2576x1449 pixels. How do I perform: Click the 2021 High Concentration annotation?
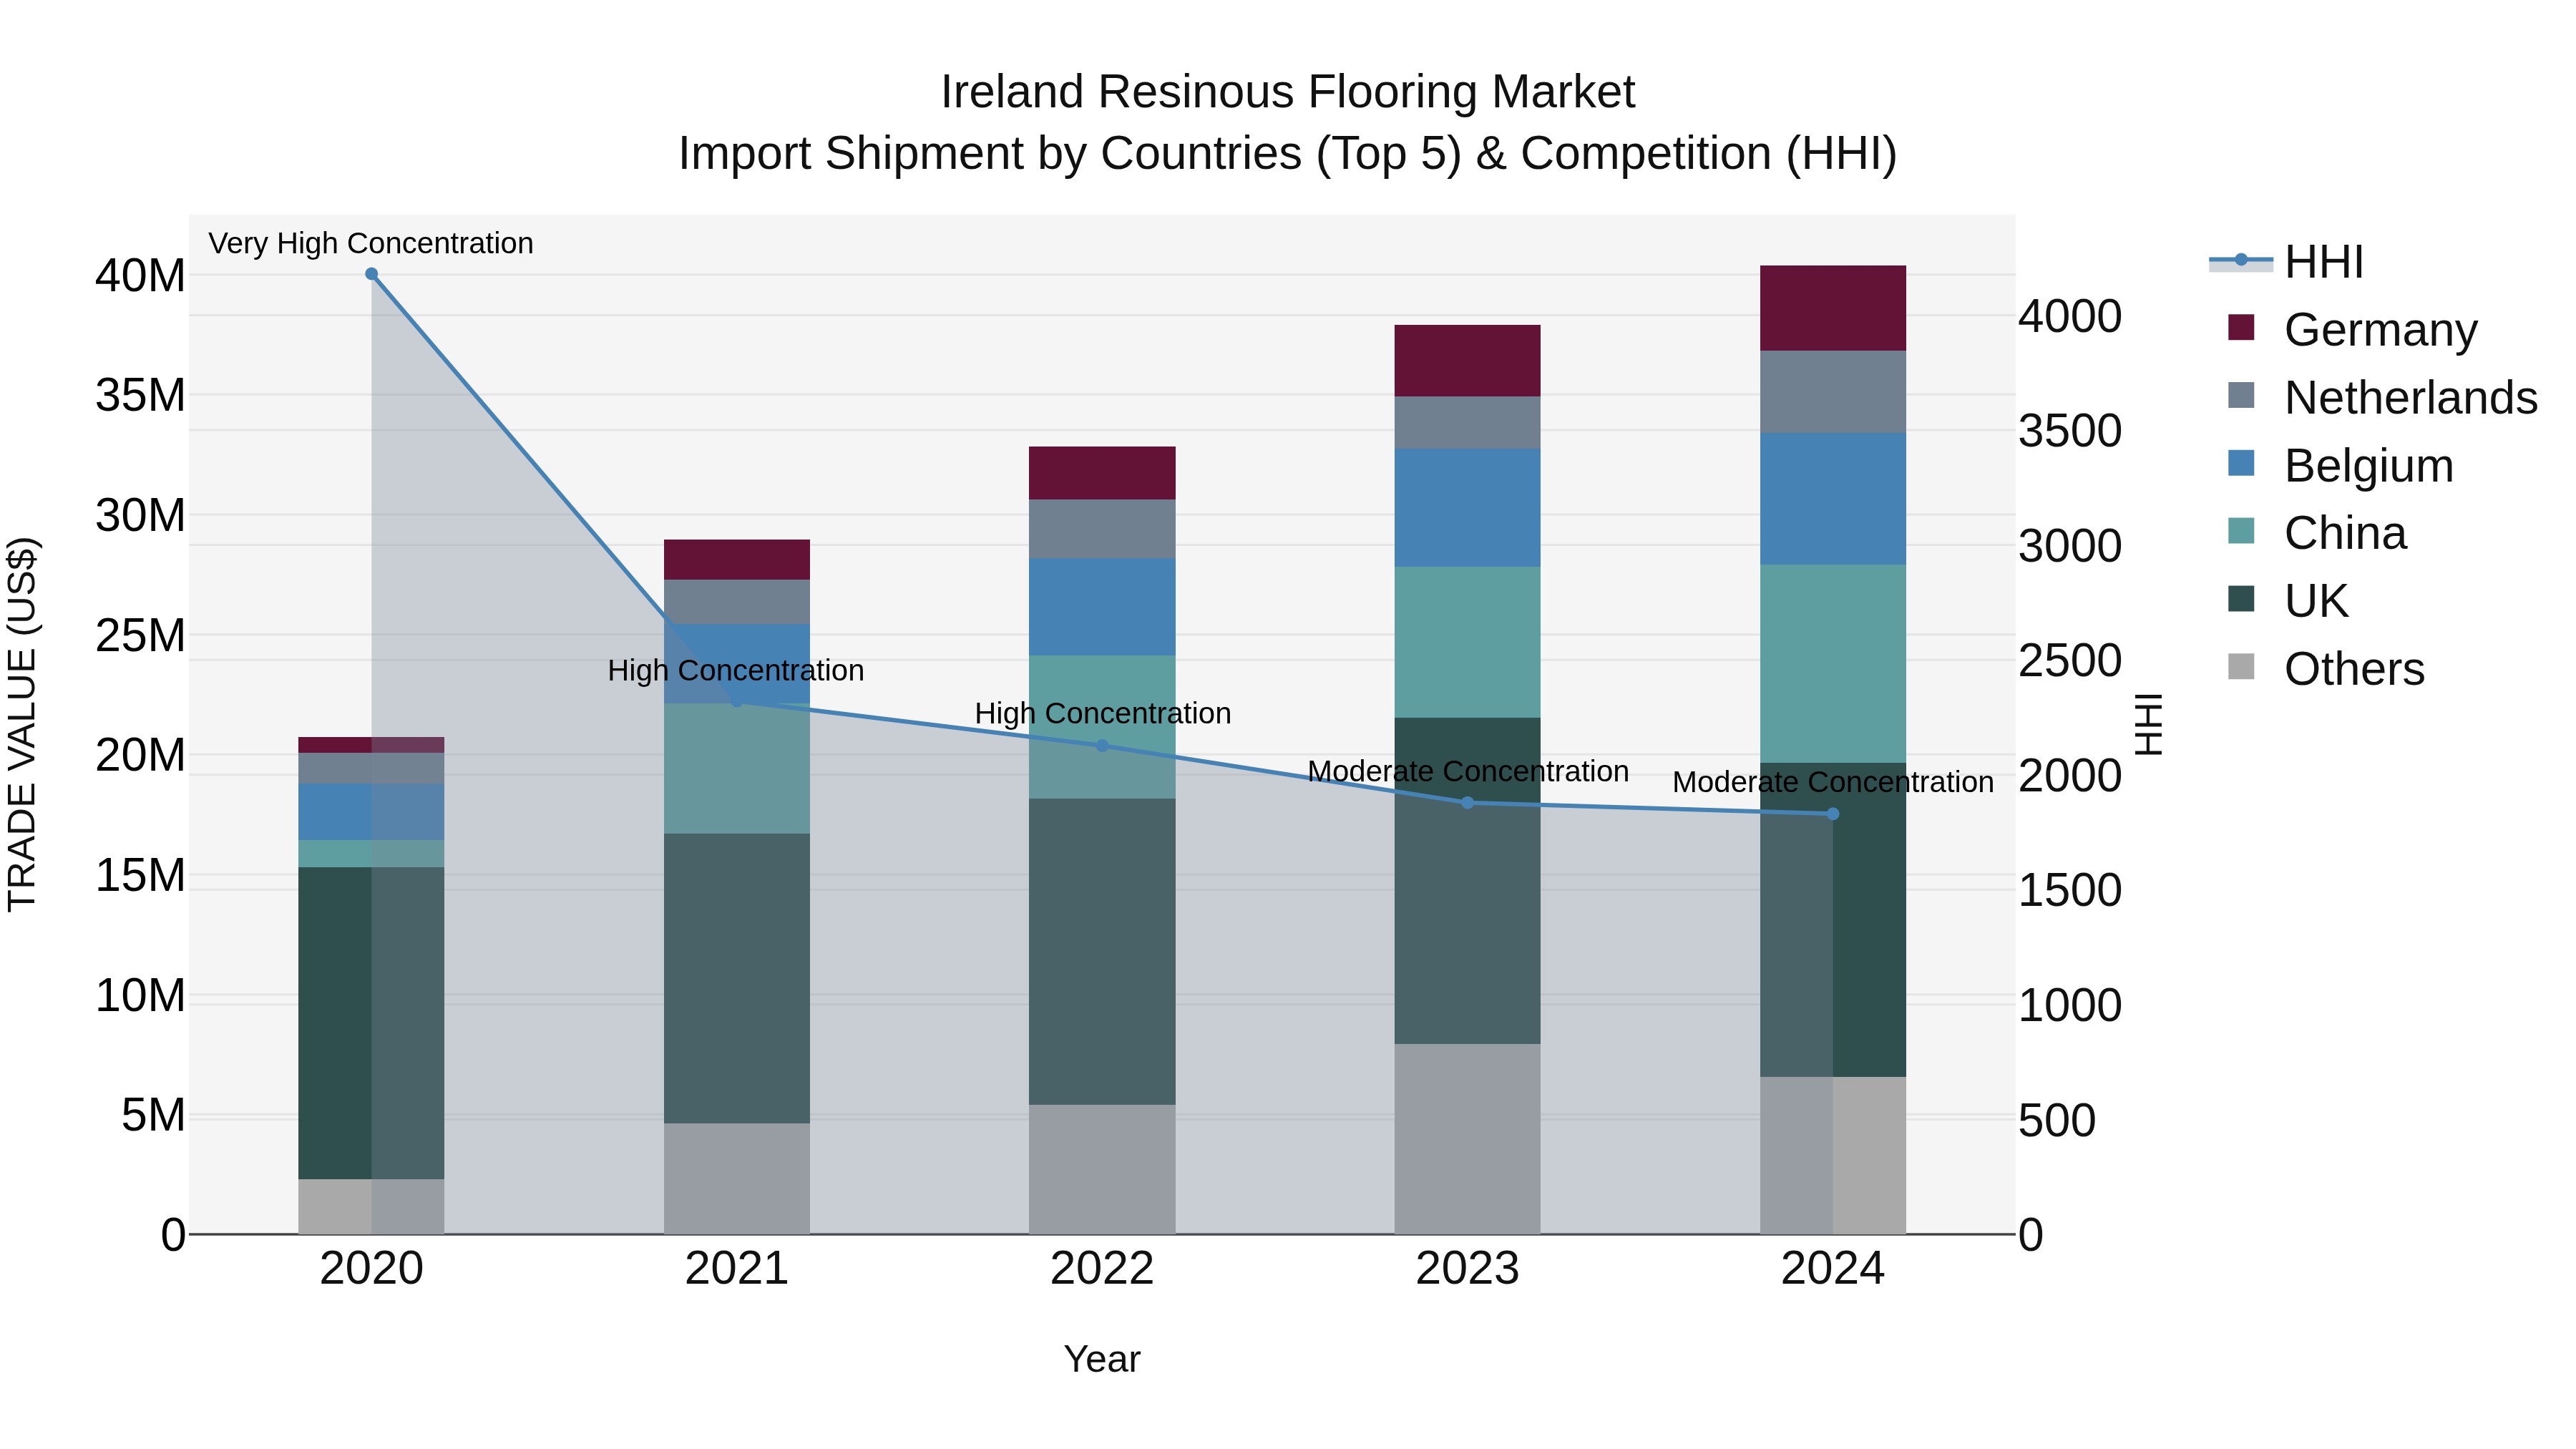736,670
